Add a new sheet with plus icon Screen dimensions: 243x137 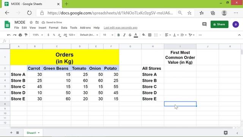click(x=11, y=133)
